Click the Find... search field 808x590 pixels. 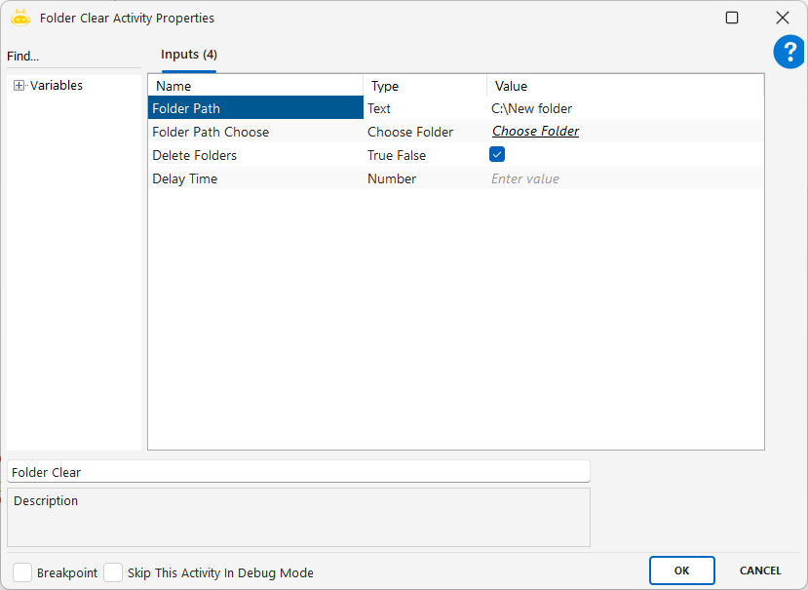73,57
